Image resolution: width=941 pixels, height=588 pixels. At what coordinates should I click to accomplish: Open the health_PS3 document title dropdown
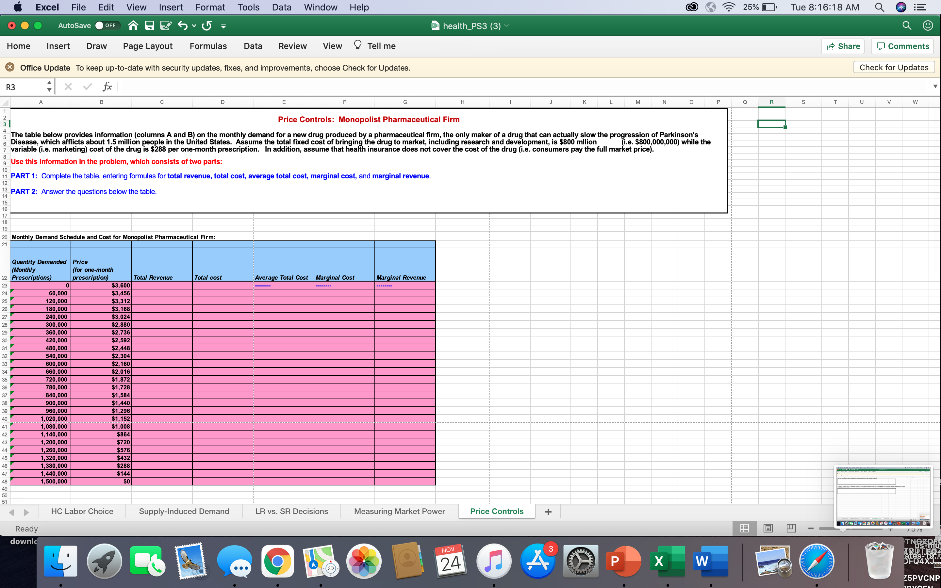pyautogui.click(x=506, y=26)
